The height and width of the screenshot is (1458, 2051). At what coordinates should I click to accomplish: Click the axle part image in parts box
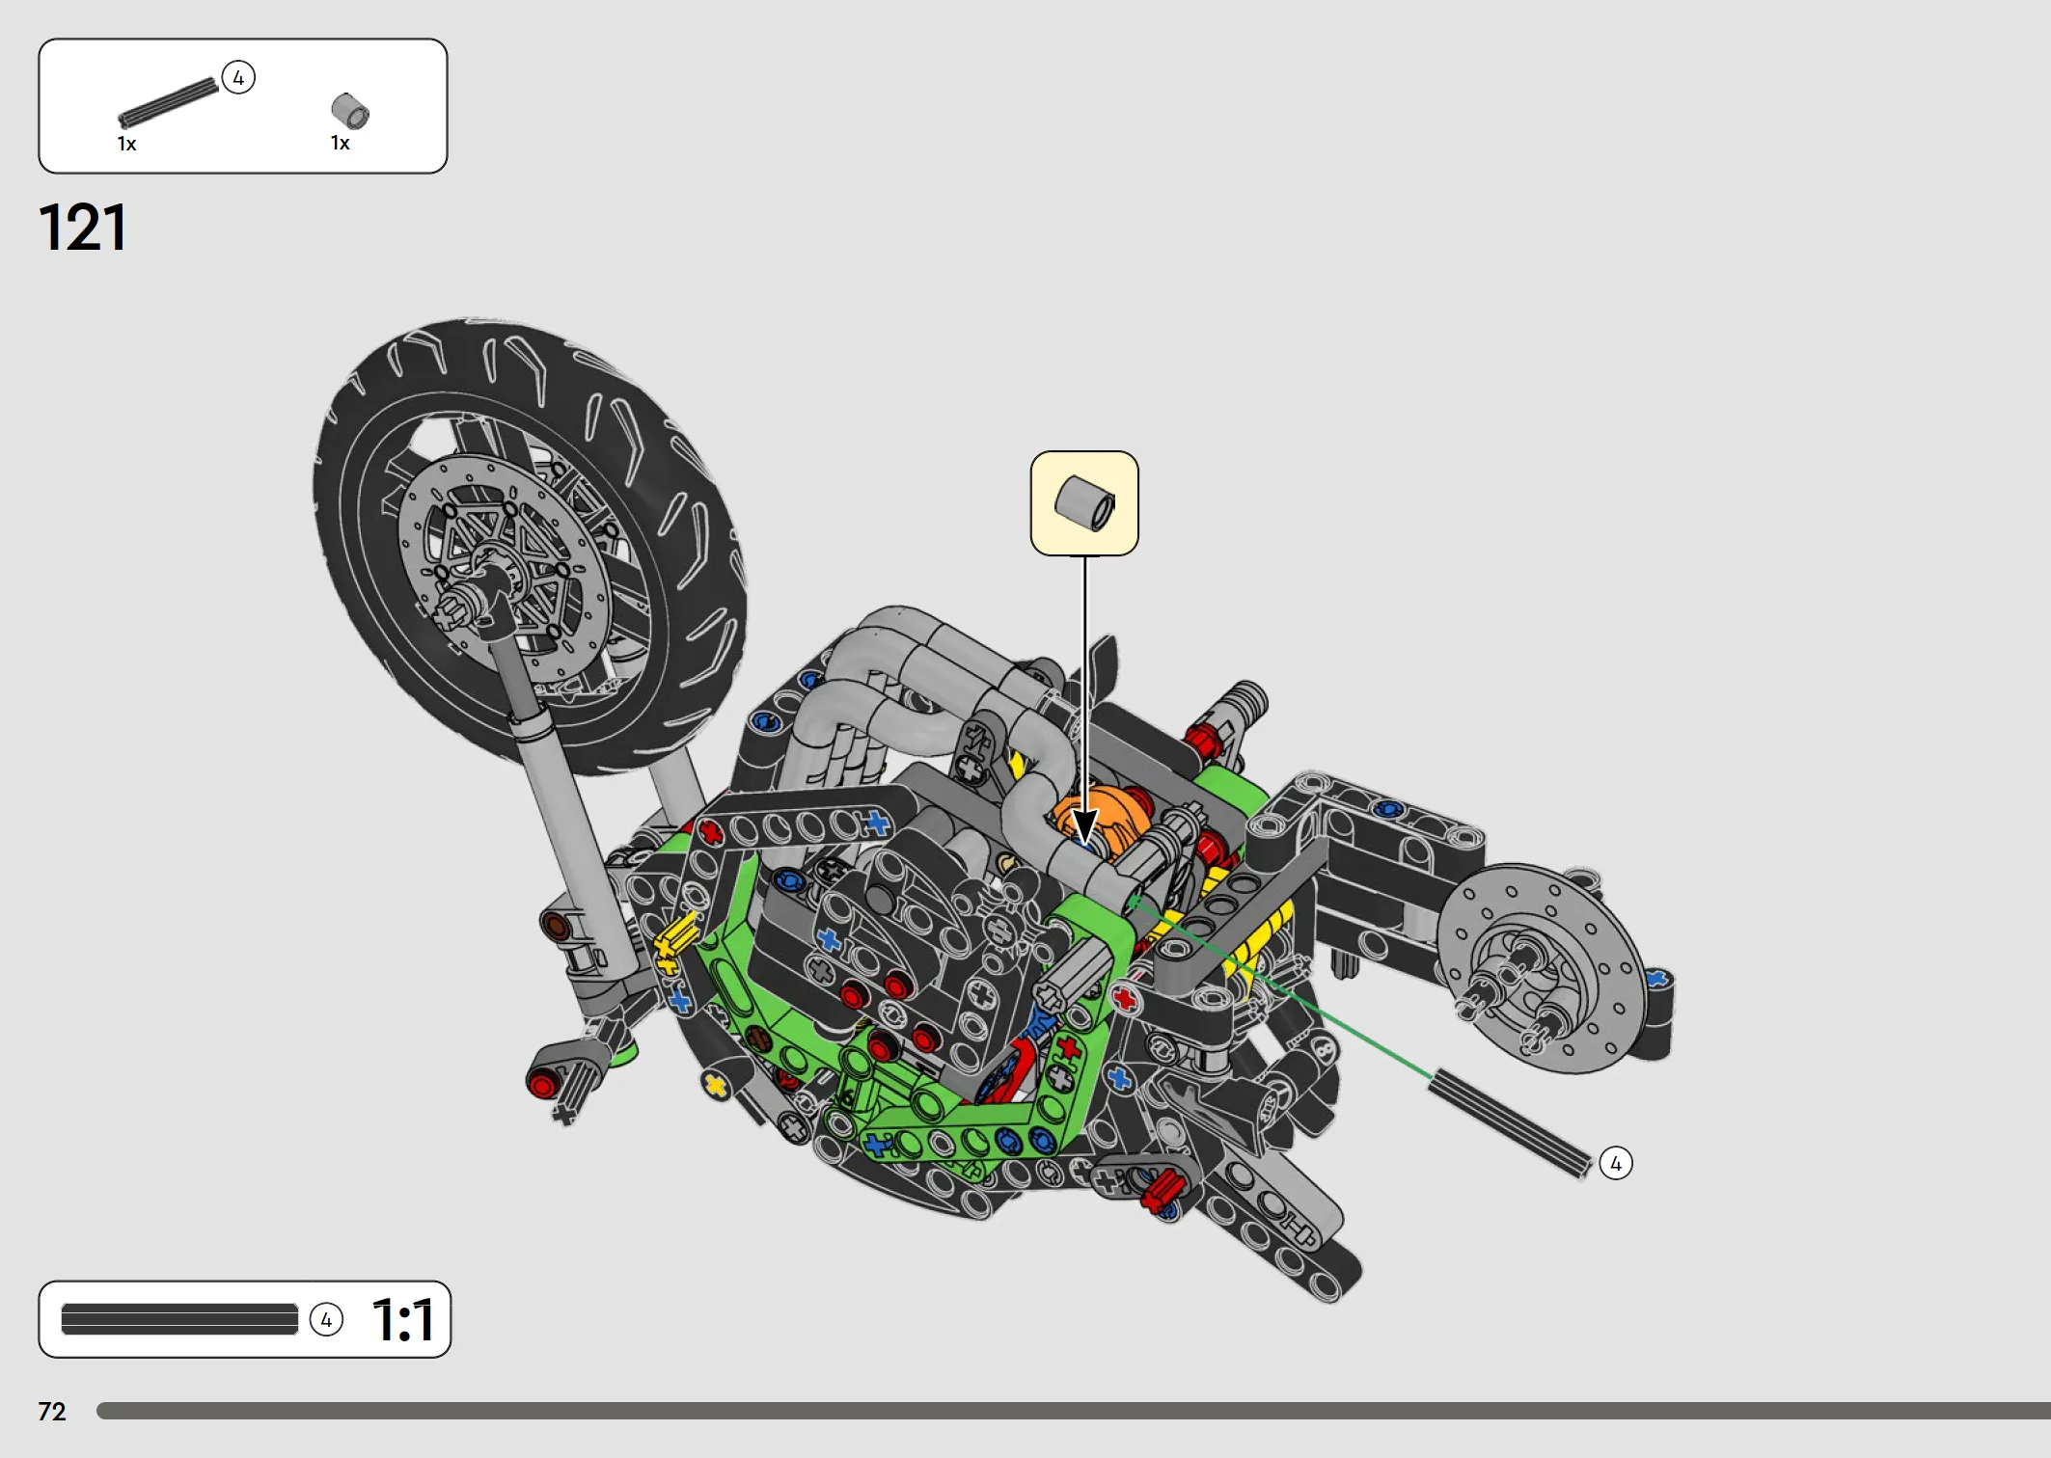pos(169,102)
